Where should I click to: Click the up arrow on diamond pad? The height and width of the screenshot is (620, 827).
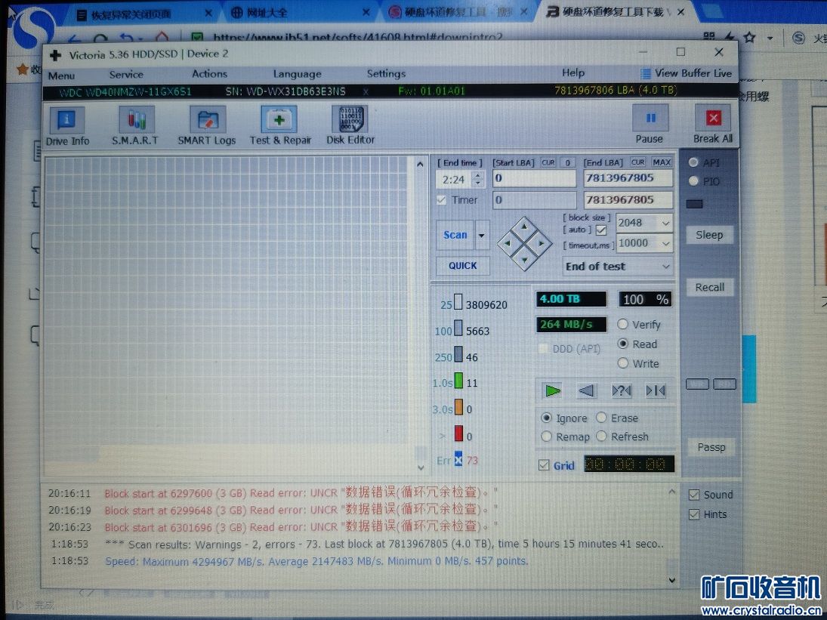coord(523,227)
